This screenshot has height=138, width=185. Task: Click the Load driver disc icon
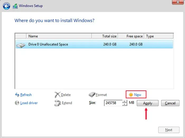pyautogui.click(x=17, y=103)
